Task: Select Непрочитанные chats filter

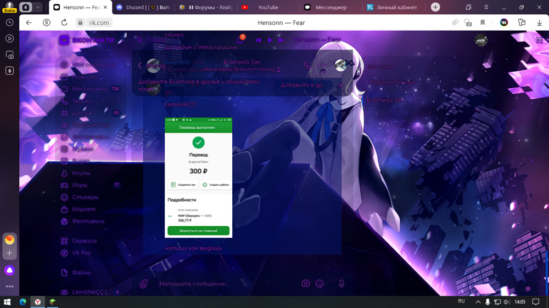Action: coord(391,82)
